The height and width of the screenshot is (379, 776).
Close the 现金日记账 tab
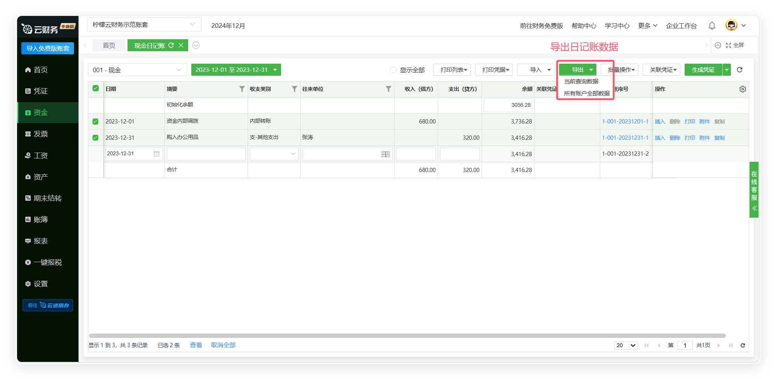(x=181, y=45)
